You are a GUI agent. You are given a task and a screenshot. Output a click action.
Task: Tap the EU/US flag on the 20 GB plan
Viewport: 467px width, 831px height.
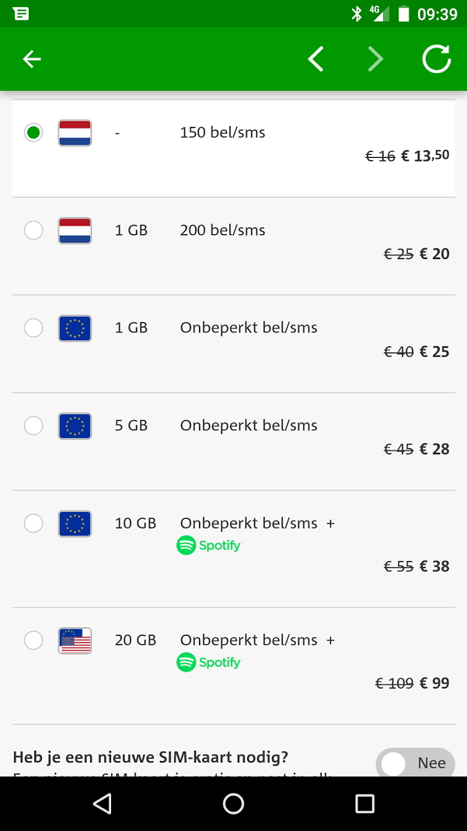pos(75,640)
